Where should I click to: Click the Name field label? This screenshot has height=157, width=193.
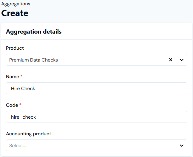(x=12, y=77)
